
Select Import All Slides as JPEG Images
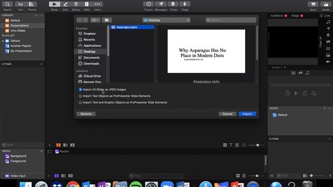click(80, 89)
